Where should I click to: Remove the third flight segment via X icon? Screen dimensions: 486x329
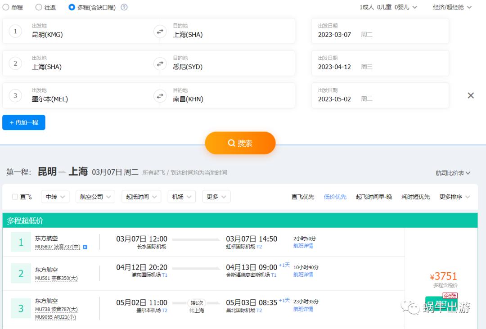click(x=471, y=95)
